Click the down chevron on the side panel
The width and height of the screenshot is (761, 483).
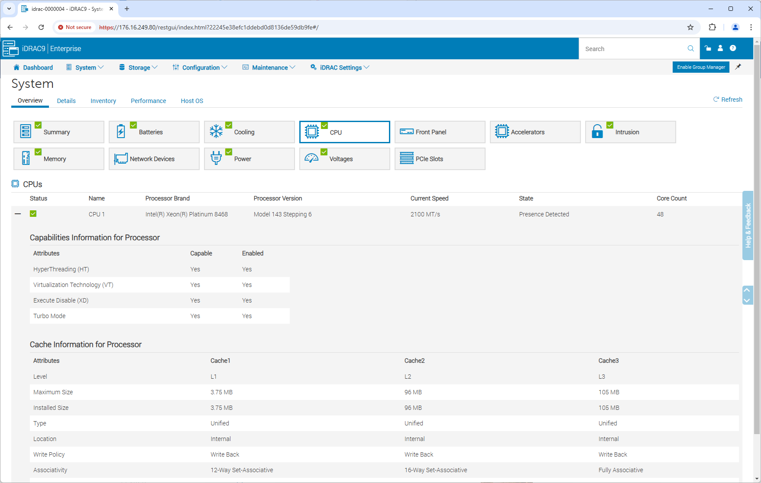747,300
